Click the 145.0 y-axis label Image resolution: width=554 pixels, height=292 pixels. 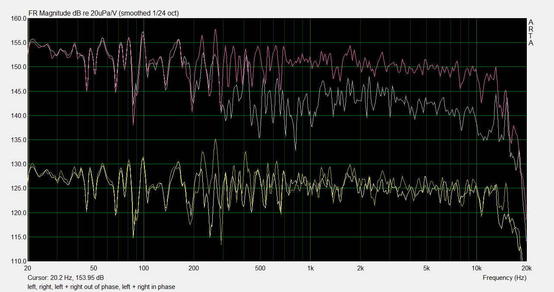pyautogui.click(x=18, y=92)
